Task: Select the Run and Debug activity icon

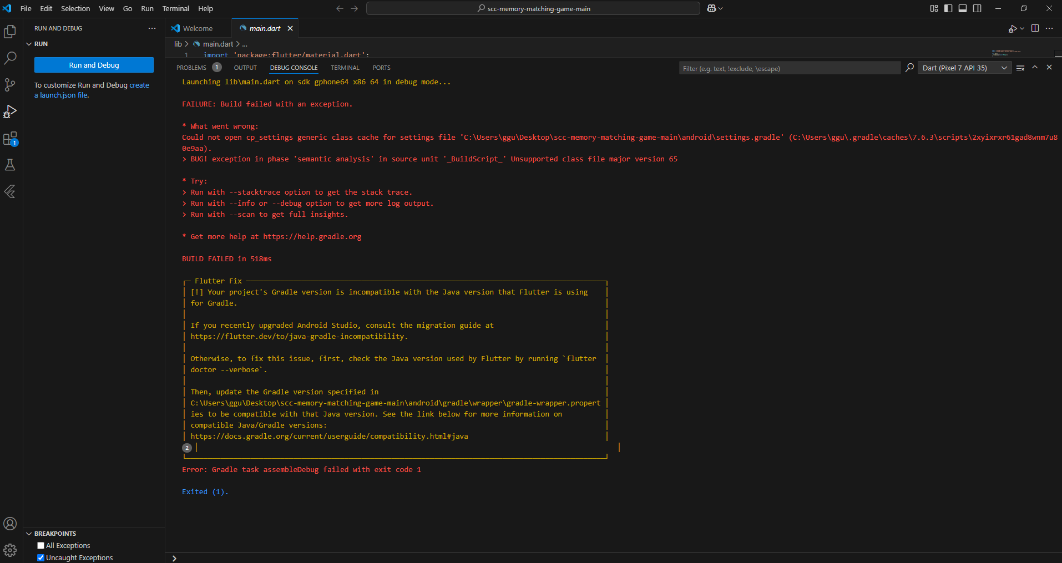Action: coord(10,111)
